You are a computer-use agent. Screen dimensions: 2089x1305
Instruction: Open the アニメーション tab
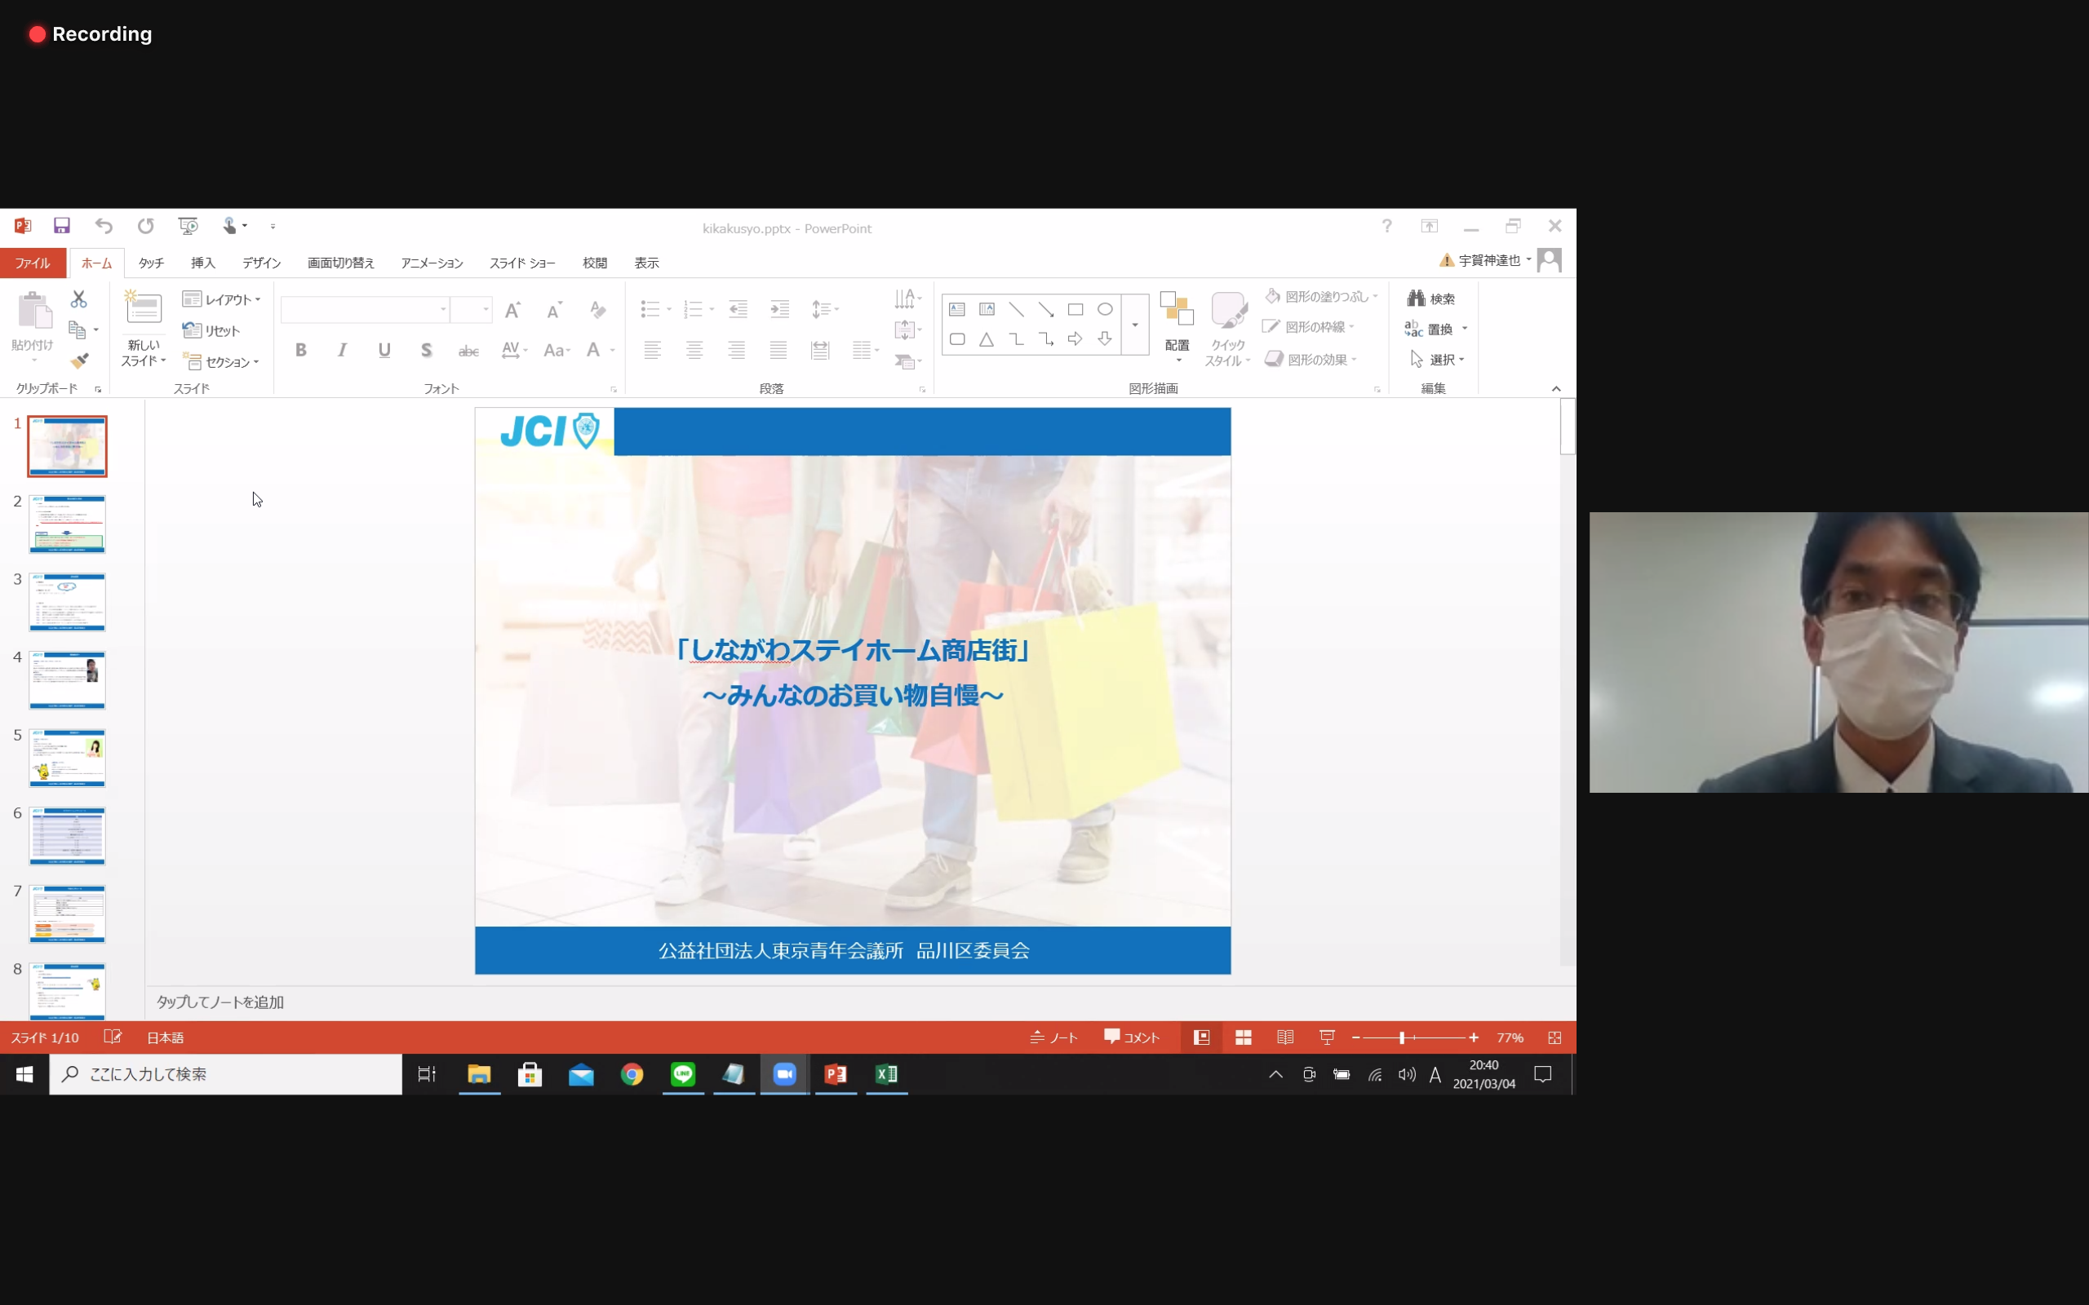pos(432,263)
